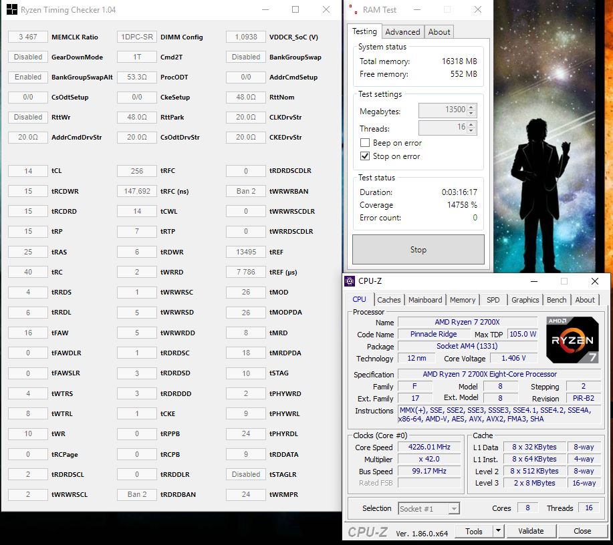Close the Ryzen Timing Checker window
Viewport: 613px width, 545px height.
pos(326,9)
